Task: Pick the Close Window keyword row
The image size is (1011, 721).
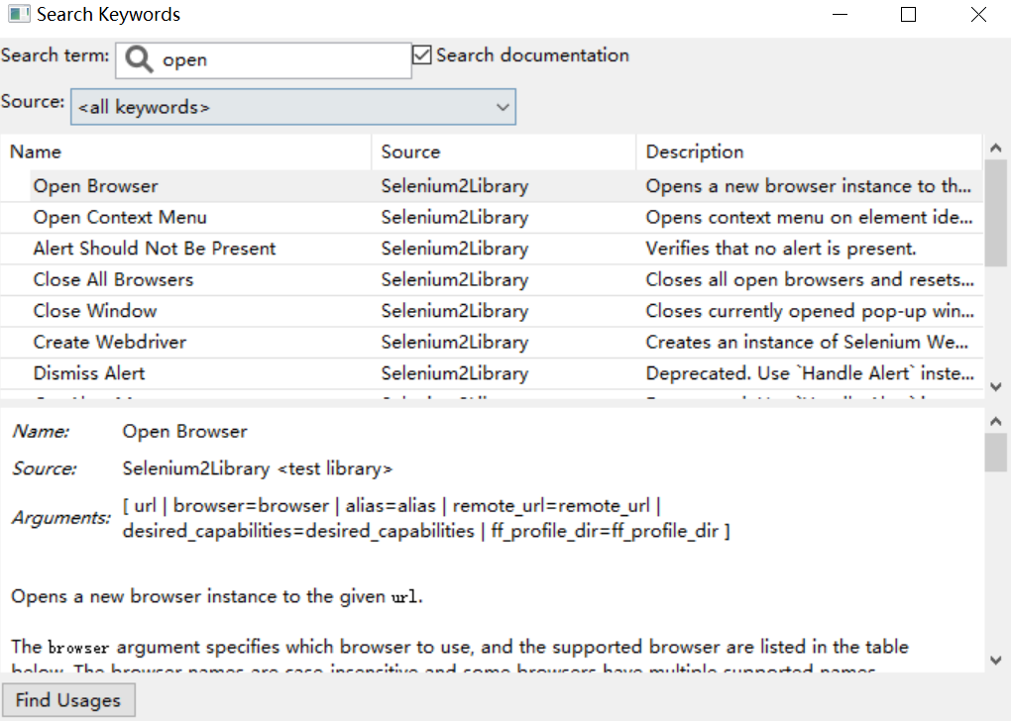Action: tap(95, 311)
